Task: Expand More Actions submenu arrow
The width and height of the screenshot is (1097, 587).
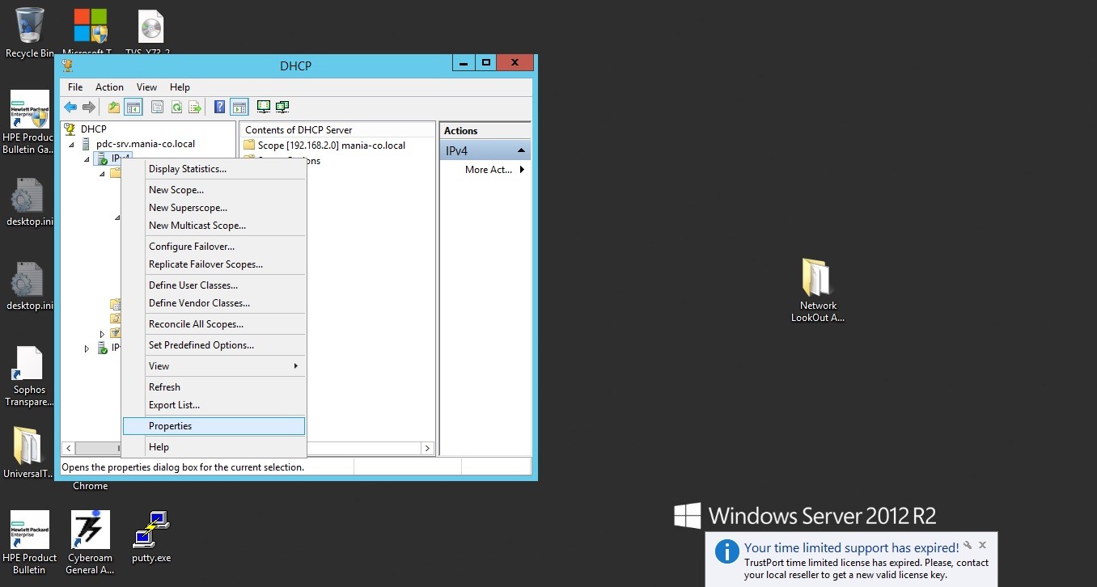Action: tap(522, 170)
